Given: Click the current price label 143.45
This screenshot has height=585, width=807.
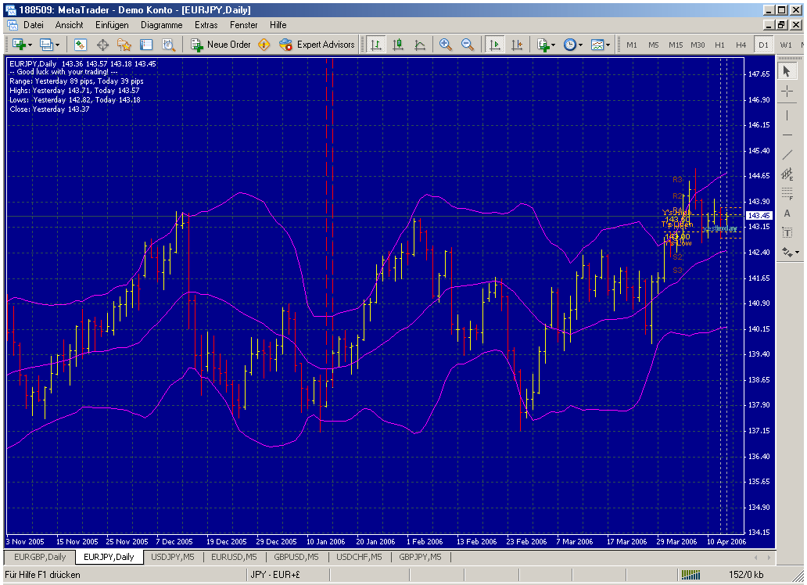Looking at the screenshot, I should coord(759,215).
